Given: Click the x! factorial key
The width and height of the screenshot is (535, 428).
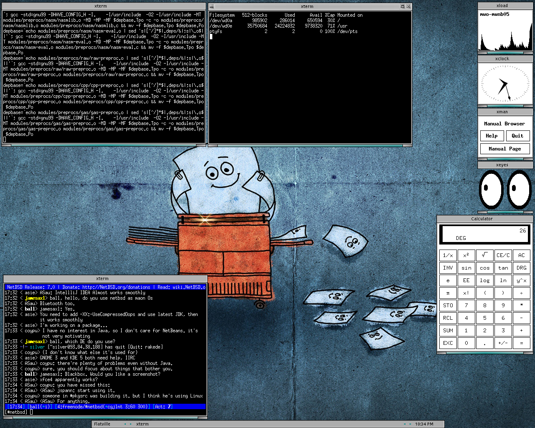Looking at the screenshot, I should [466, 293].
